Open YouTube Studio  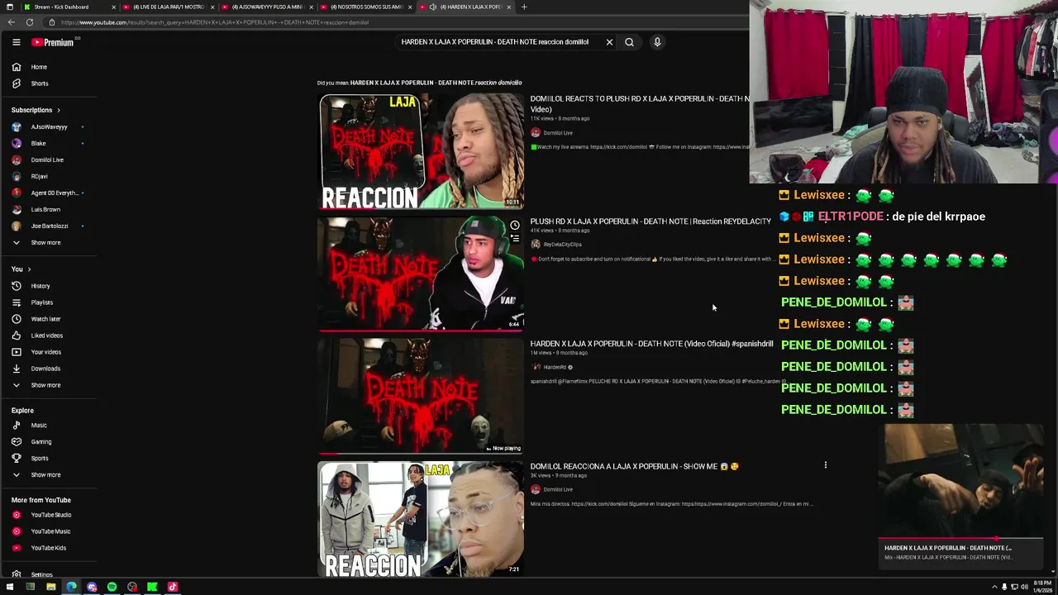[50, 515]
